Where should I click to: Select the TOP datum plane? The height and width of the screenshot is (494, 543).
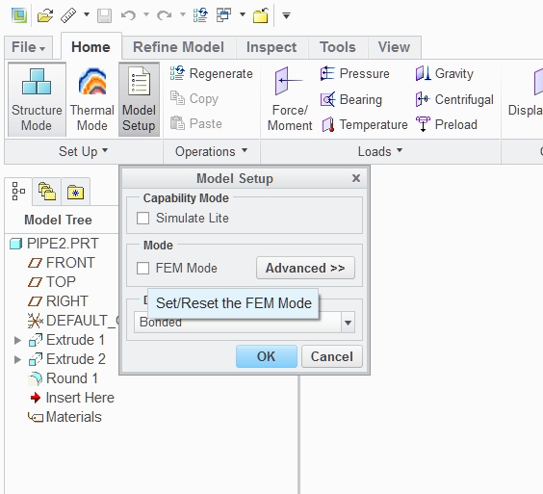[52, 282]
